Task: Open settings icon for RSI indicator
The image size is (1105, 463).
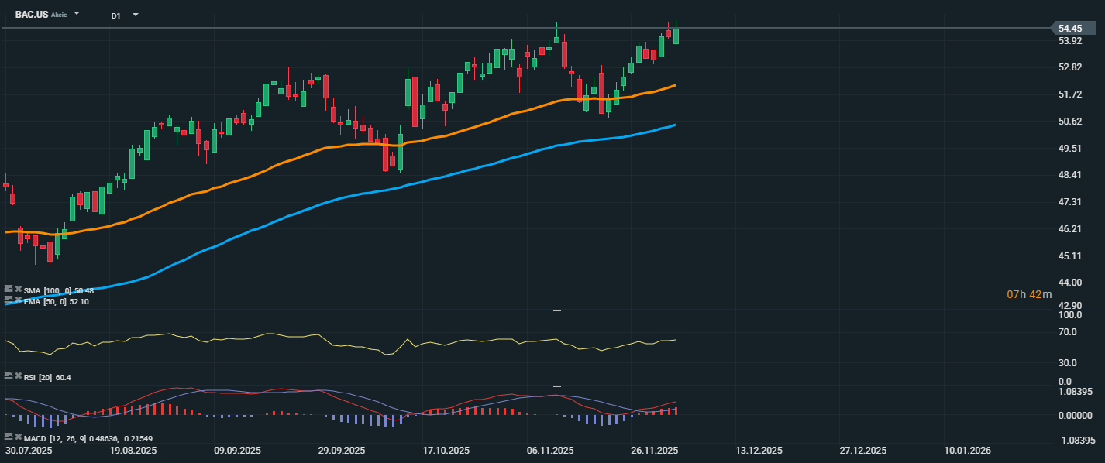Action: point(9,376)
